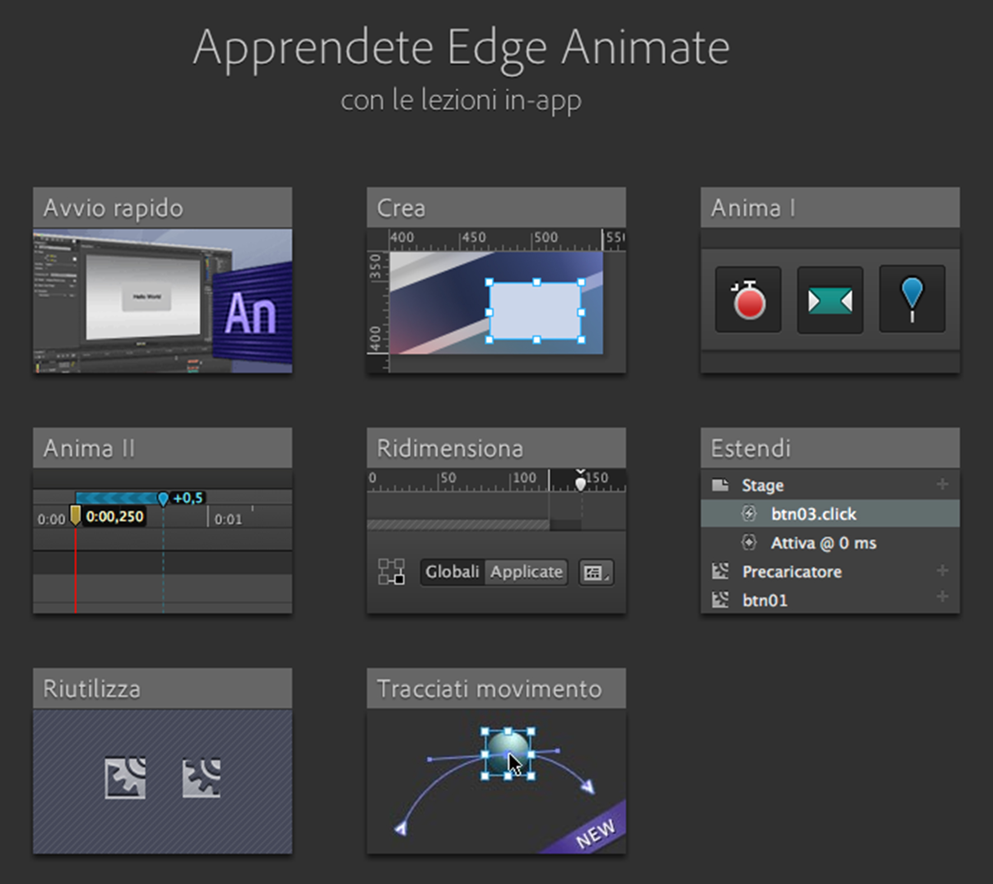Screen dimensions: 993x884
Task: Select the Attiva @ 0 ms row
Action: 830,543
